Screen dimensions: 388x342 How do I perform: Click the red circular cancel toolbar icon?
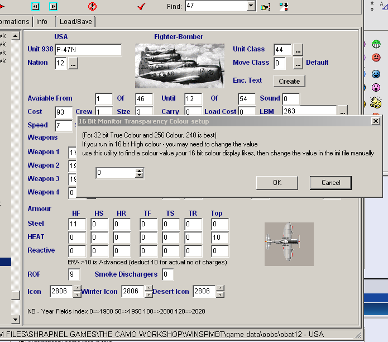point(93,6)
